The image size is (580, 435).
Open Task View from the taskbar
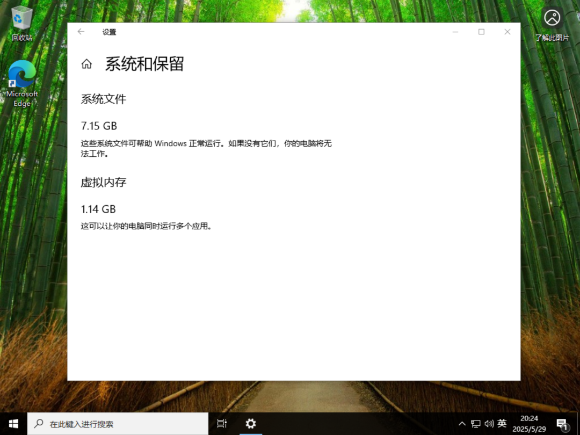tap(222, 424)
